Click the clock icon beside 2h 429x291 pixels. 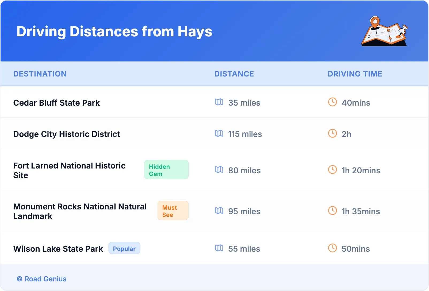pos(332,133)
